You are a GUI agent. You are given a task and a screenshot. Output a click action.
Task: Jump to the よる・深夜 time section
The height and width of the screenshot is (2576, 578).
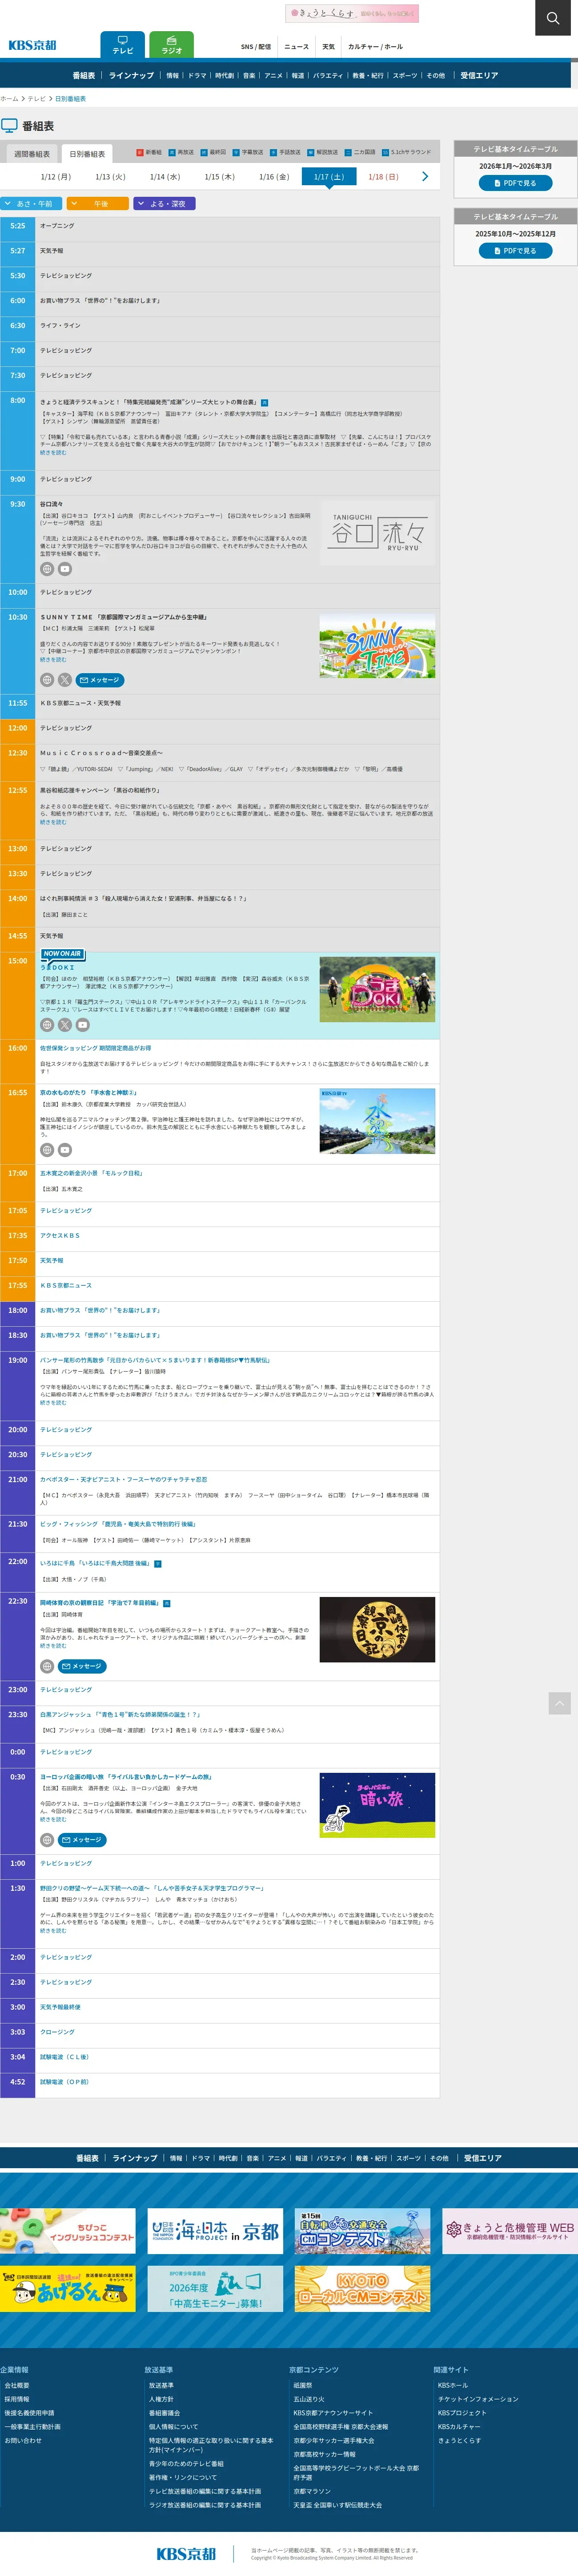(165, 204)
